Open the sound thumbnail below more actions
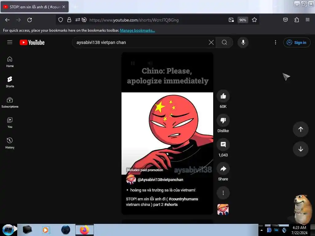 pyautogui.click(x=223, y=210)
